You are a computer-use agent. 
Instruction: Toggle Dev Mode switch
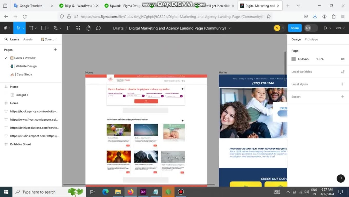[x=311, y=28]
